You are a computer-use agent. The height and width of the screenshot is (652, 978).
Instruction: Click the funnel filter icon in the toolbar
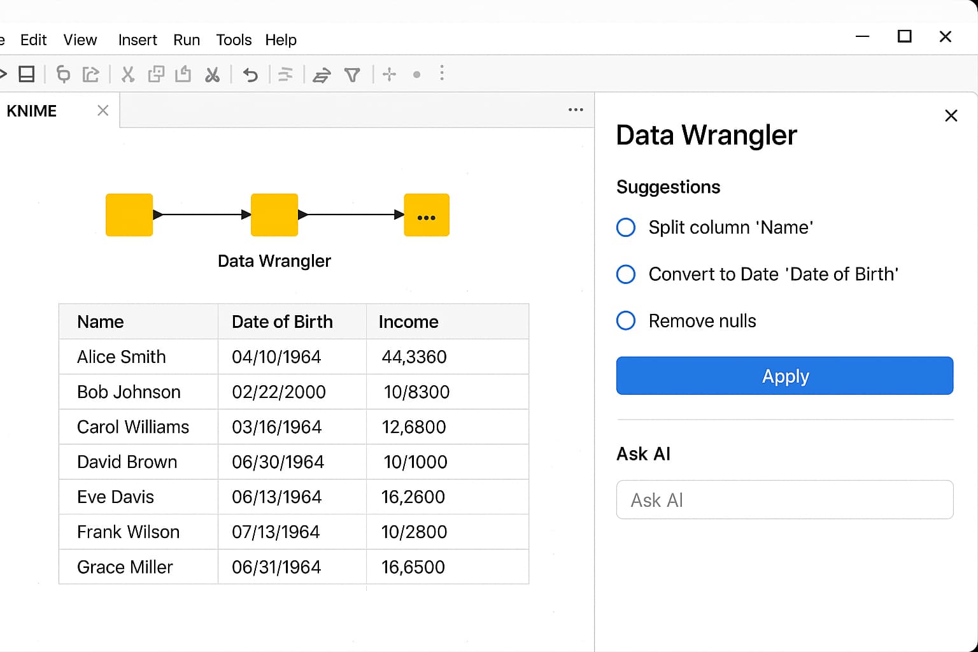[x=352, y=75]
